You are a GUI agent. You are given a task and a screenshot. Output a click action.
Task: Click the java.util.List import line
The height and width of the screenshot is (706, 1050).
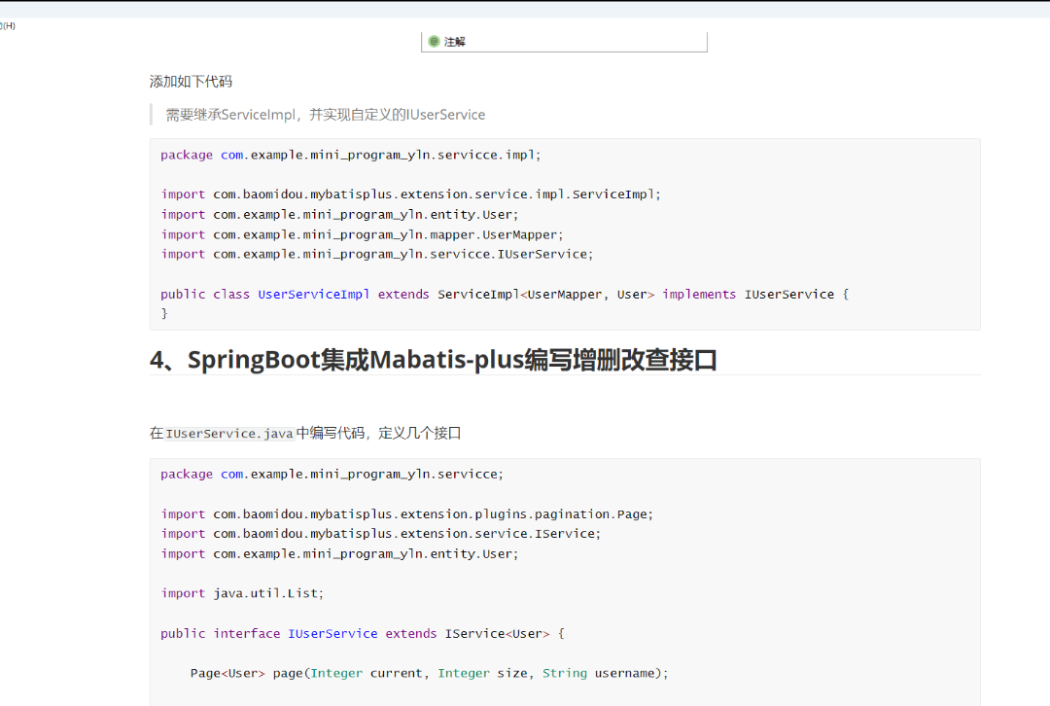click(242, 593)
